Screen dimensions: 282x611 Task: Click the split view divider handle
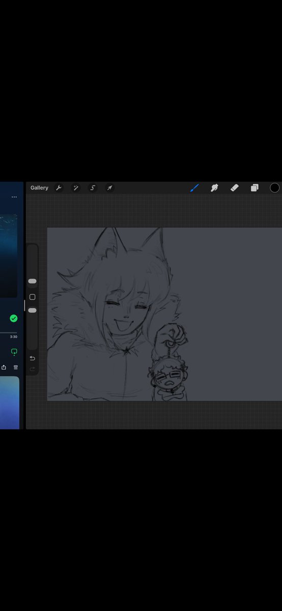pos(24,305)
